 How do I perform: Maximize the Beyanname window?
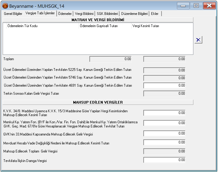click(196, 6)
